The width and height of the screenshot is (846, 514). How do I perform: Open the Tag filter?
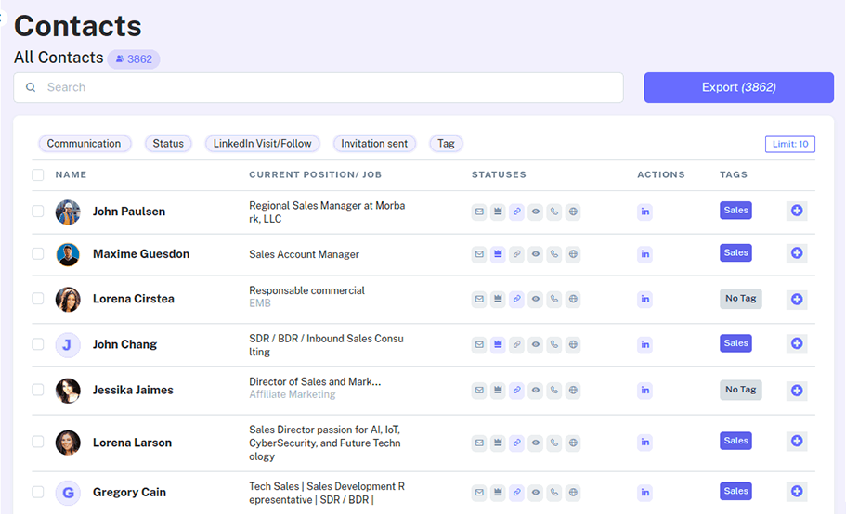(446, 144)
